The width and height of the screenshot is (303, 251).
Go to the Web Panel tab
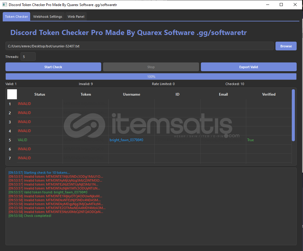coord(76,17)
